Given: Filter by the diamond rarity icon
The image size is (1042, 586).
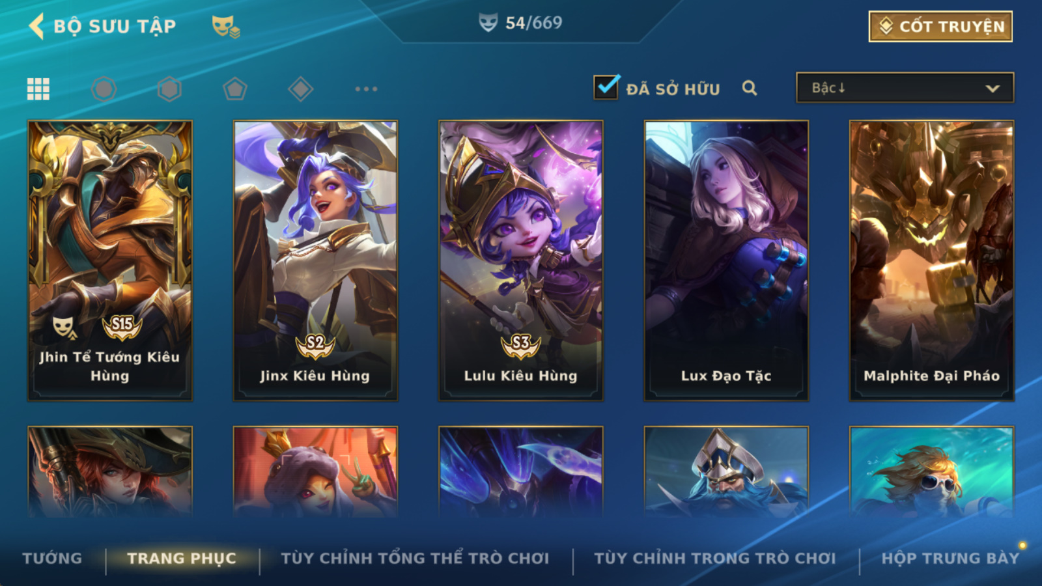Looking at the screenshot, I should pos(300,89).
